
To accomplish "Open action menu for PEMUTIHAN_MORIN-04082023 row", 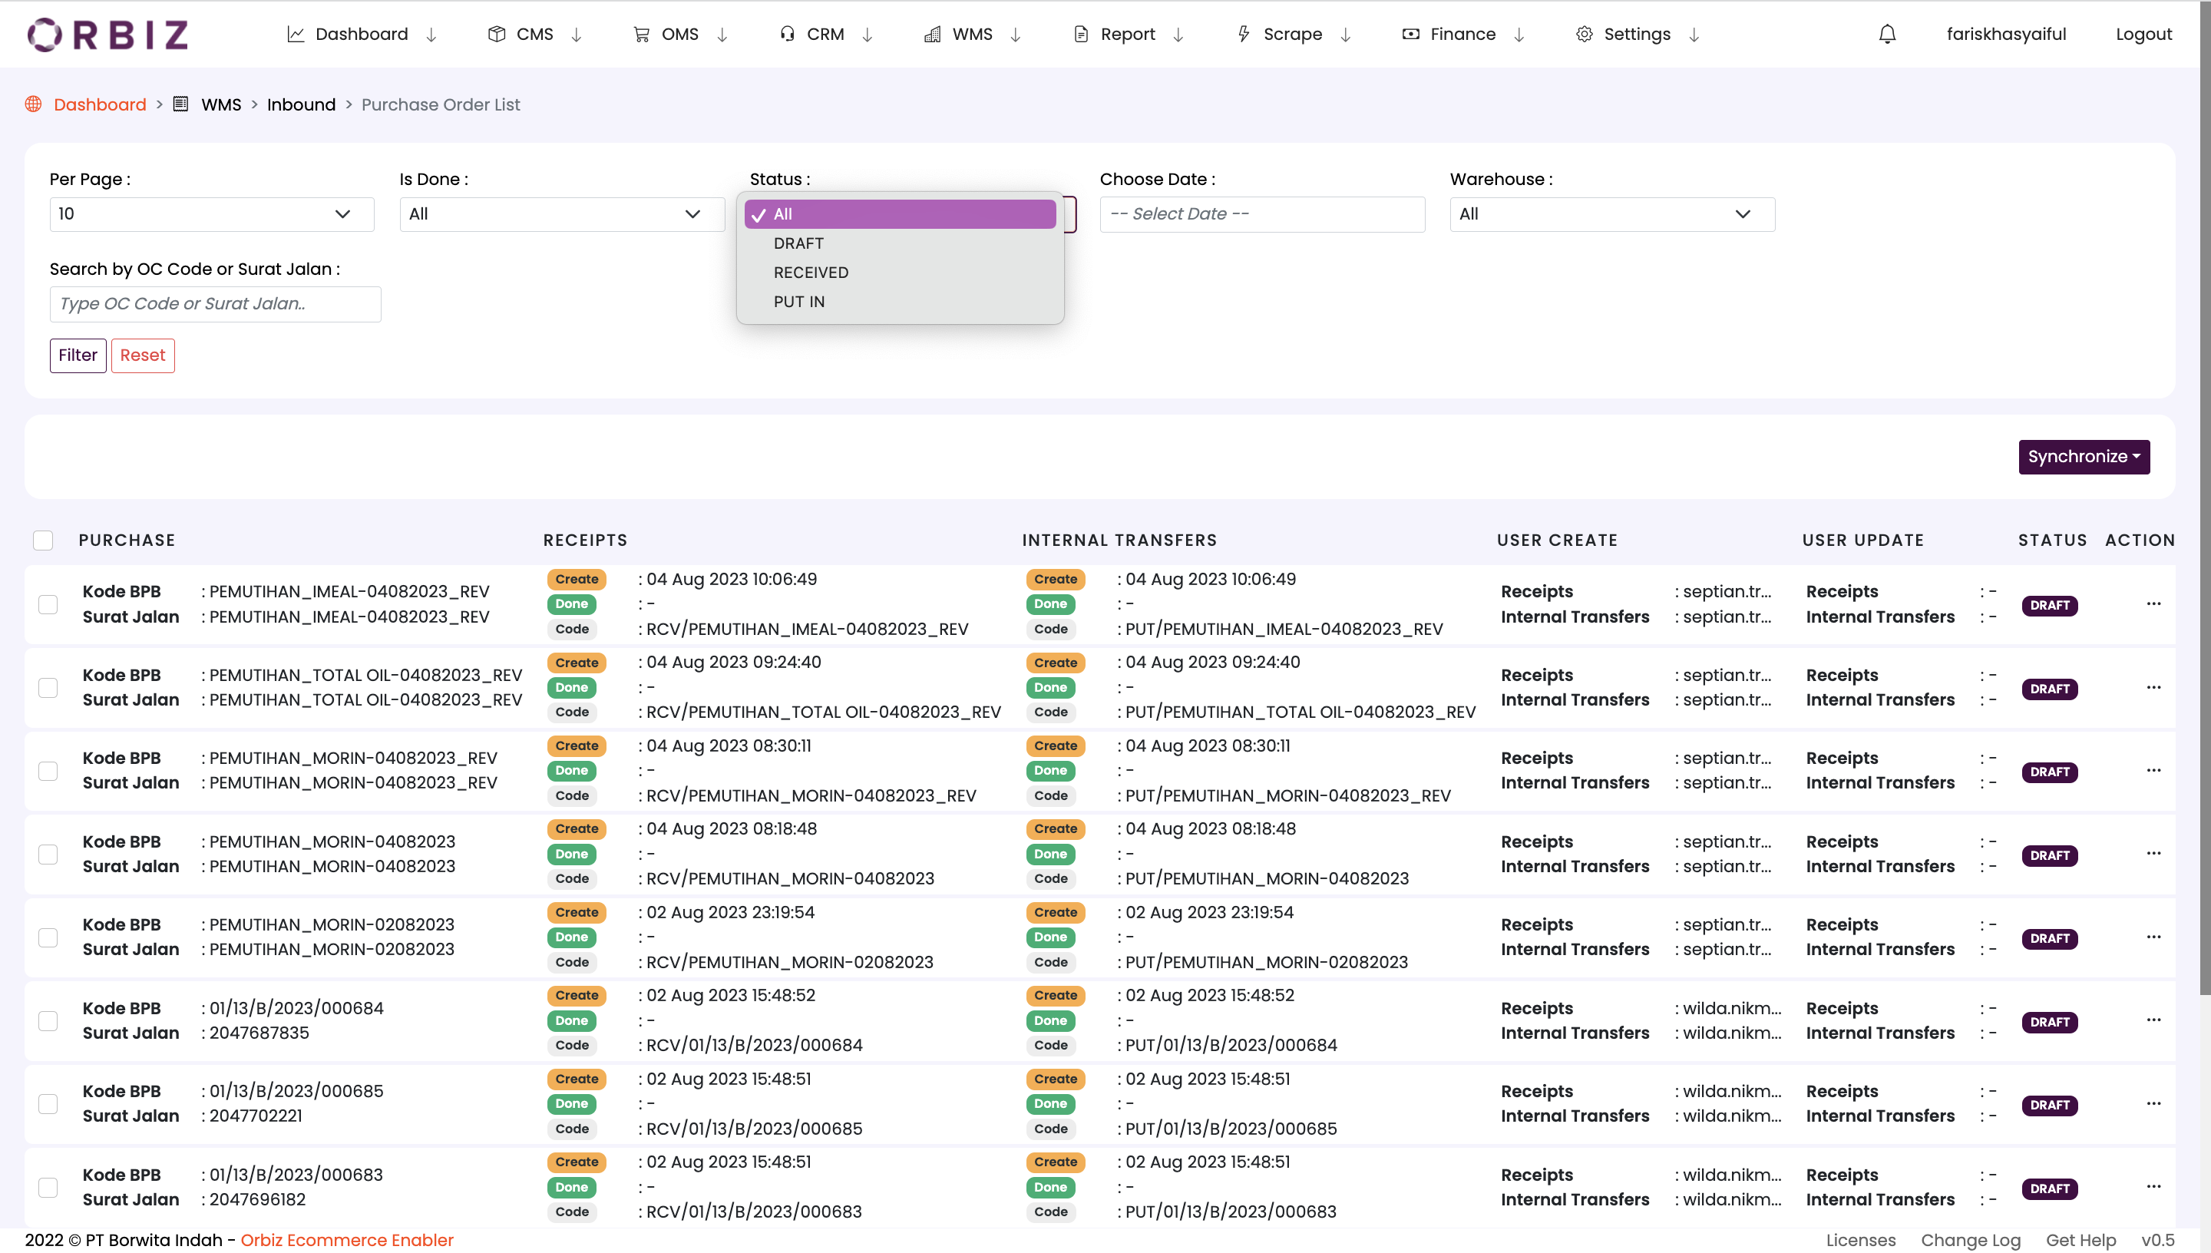I will (2153, 854).
